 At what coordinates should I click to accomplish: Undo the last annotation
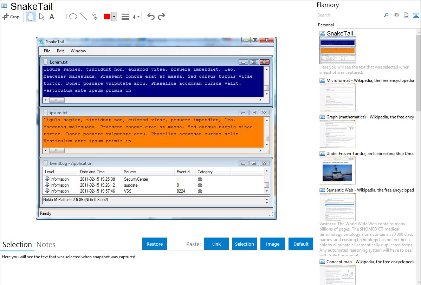(151, 17)
